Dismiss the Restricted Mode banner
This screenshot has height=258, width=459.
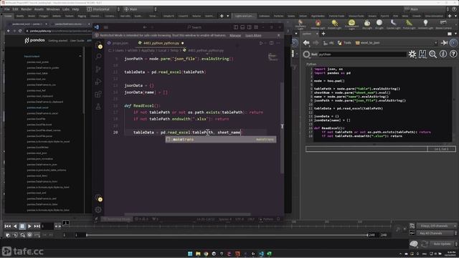click(278, 35)
